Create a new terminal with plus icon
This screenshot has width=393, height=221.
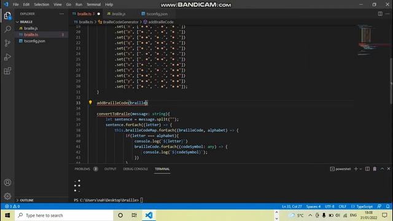point(356,169)
